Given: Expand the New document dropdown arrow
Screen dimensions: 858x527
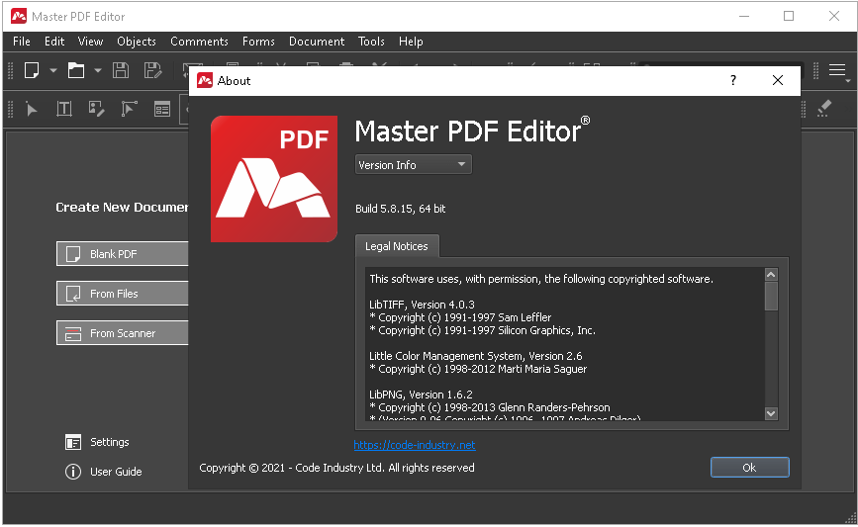Looking at the screenshot, I should (53, 70).
